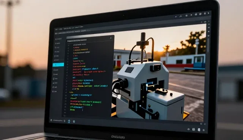This screenshot has height=140, width=243.
Task: Open the first item in the menu bar
Action: 57,29
